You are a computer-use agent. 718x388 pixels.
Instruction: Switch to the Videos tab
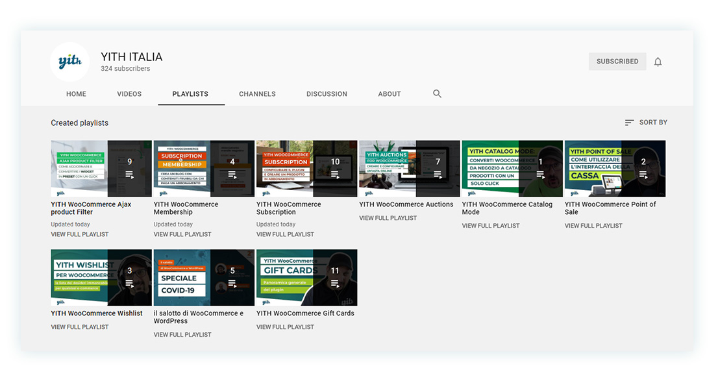pos(129,94)
